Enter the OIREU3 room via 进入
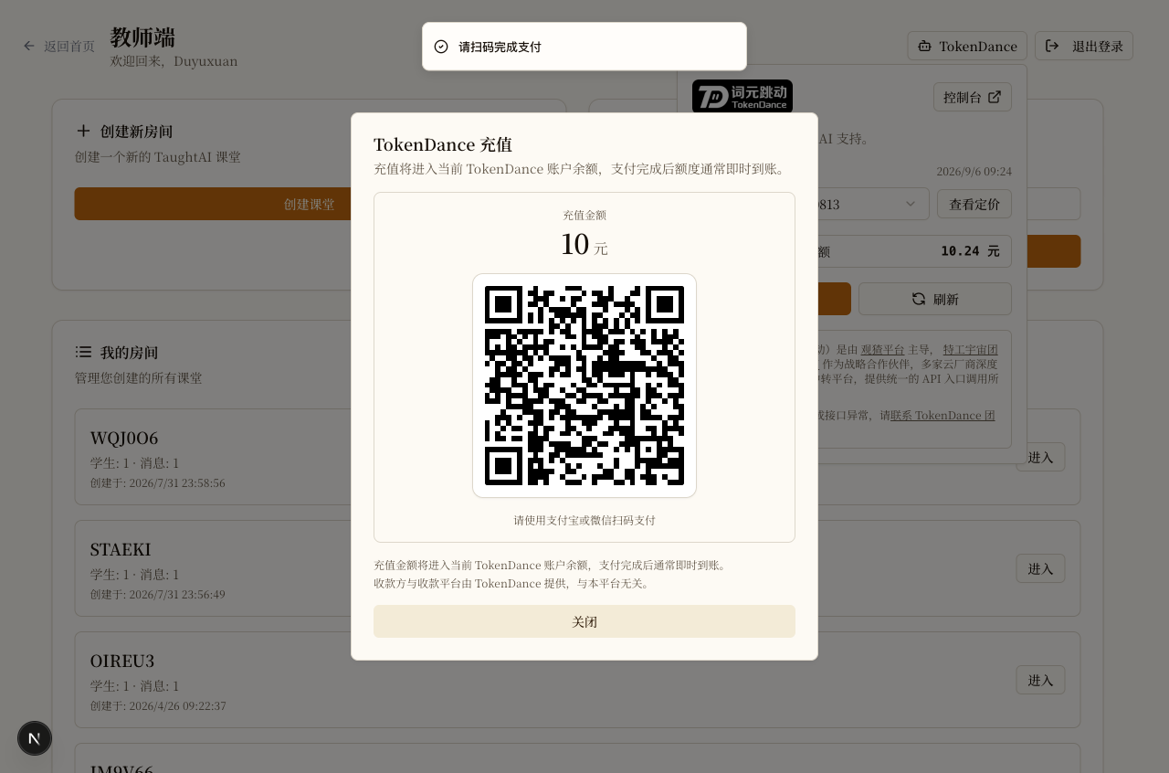 [1040, 680]
